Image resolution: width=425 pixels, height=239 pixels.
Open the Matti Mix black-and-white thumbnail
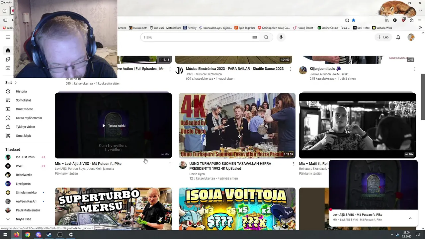click(x=357, y=125)
